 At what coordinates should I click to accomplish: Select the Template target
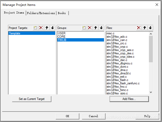32,33
